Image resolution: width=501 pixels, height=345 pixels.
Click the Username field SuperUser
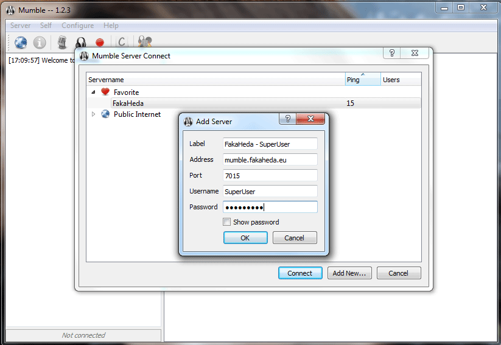270,191
